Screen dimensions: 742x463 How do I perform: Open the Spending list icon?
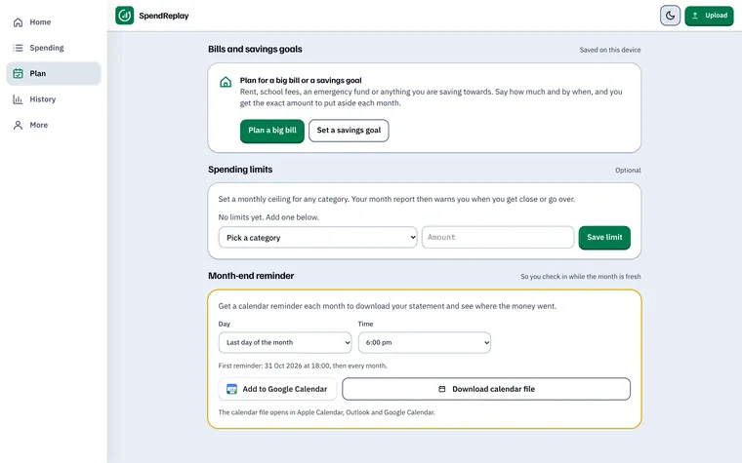[x=18, y=48]
